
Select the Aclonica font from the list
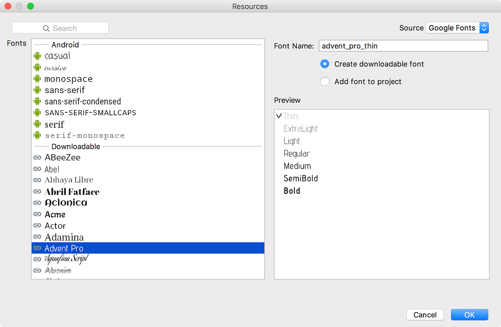(x=66, y=203)
